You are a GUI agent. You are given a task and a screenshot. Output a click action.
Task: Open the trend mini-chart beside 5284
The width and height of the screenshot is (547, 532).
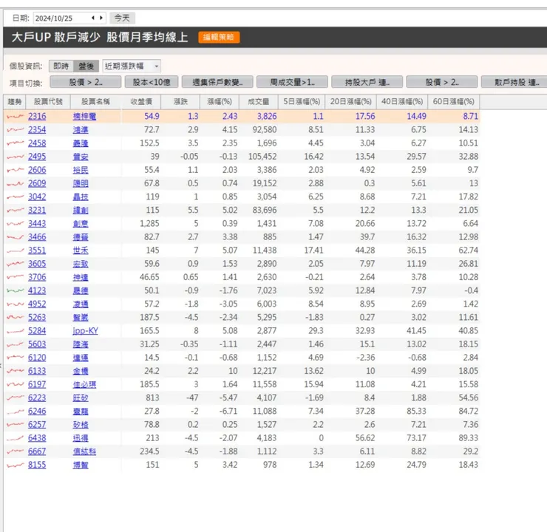[16, 331]
